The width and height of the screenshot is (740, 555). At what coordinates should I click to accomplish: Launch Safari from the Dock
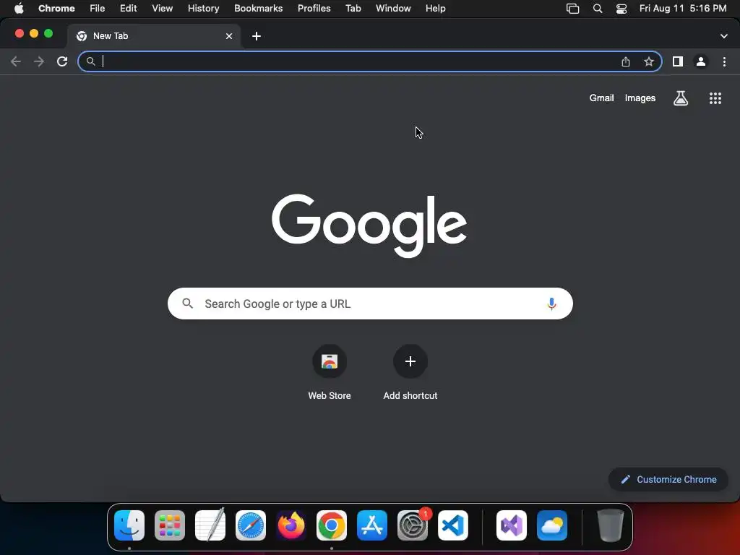251,525
